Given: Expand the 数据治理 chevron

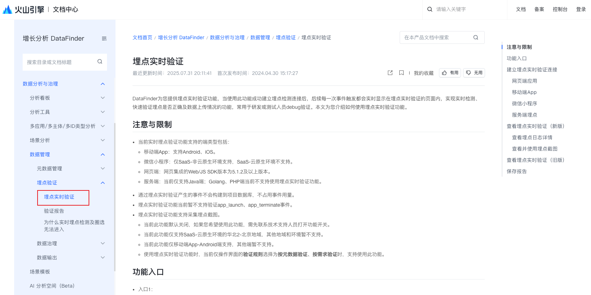Looking at the screenshot, I should [103, 243].
